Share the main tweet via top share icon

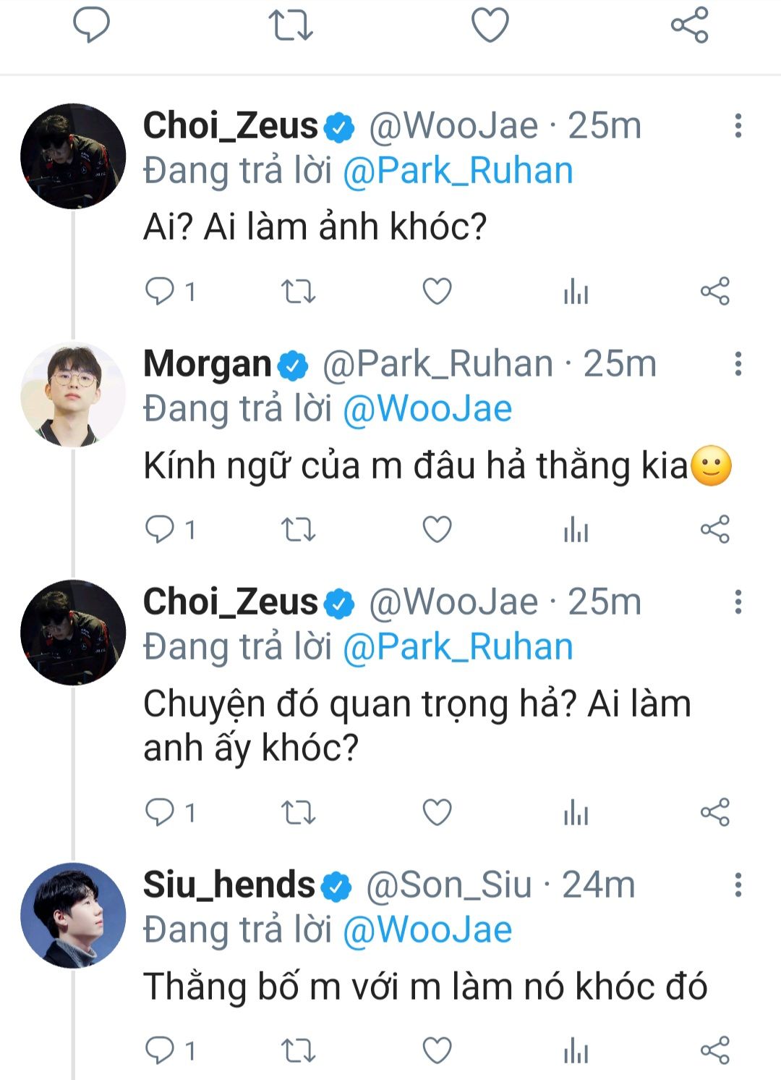(689, 25)
